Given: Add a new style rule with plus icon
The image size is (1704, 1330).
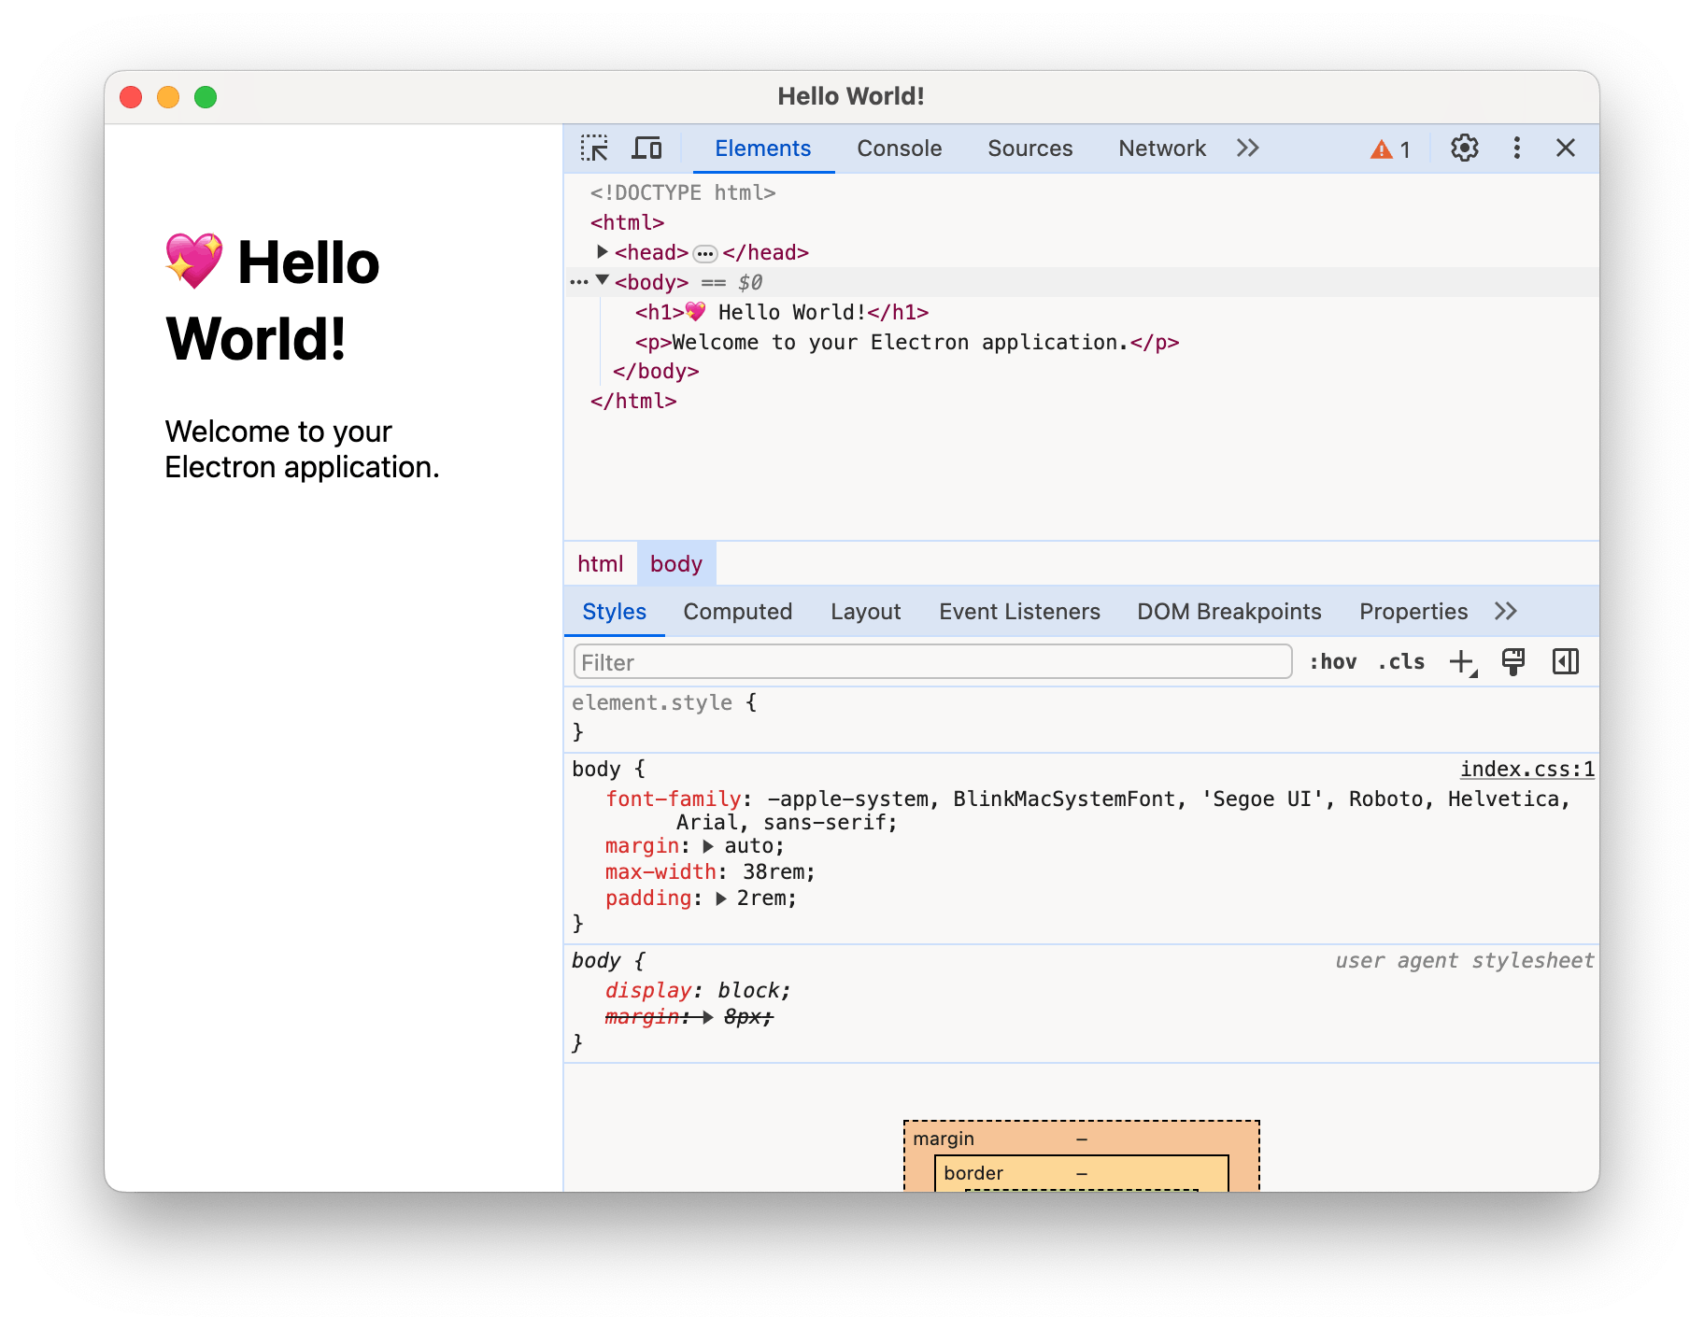Looking at the screenshot, I should coord(1460,661).
